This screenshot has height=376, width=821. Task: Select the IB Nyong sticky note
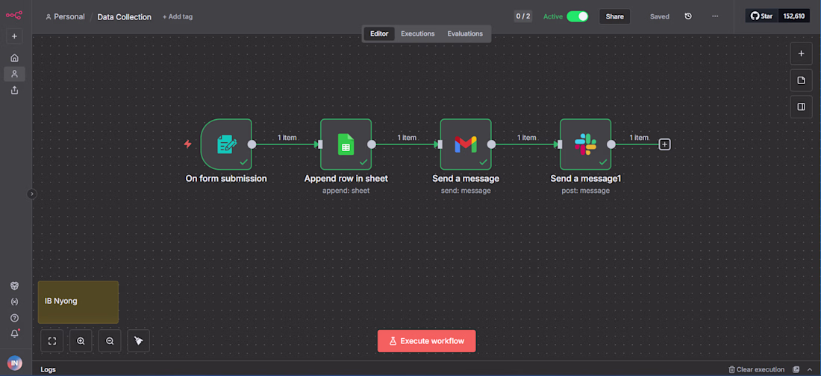78,302
